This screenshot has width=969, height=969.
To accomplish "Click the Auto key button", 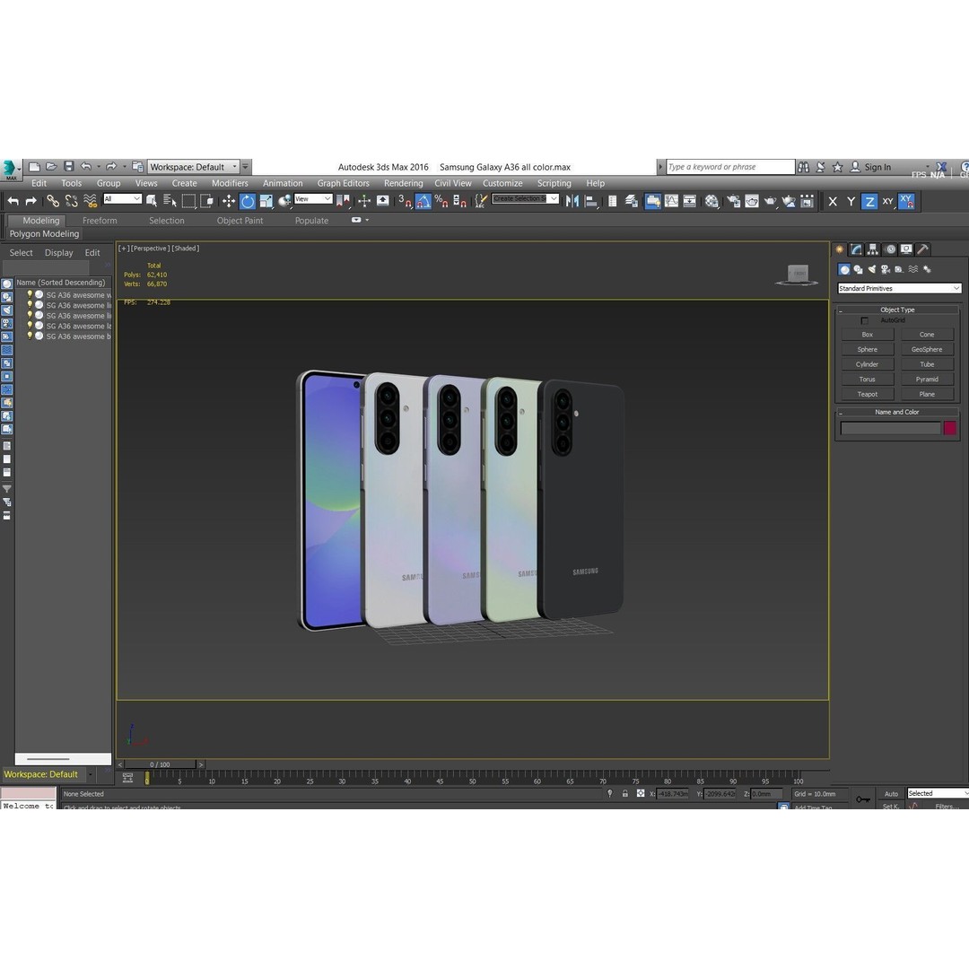I will [891, 793].
